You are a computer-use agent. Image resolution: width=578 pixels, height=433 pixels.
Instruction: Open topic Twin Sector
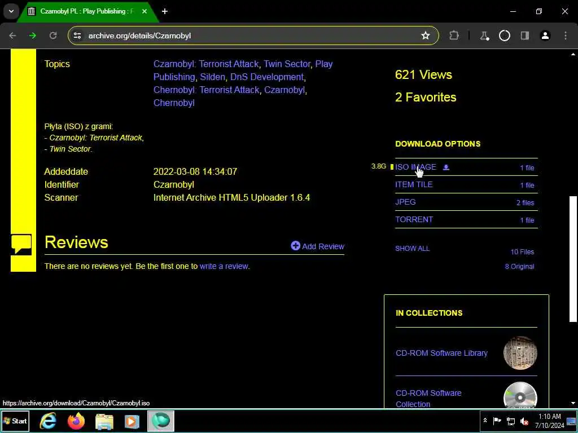287,64
